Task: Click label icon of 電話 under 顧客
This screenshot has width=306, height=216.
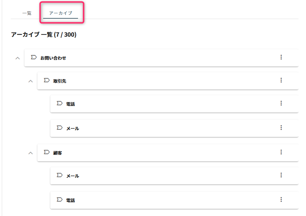Action: point(60,199)
